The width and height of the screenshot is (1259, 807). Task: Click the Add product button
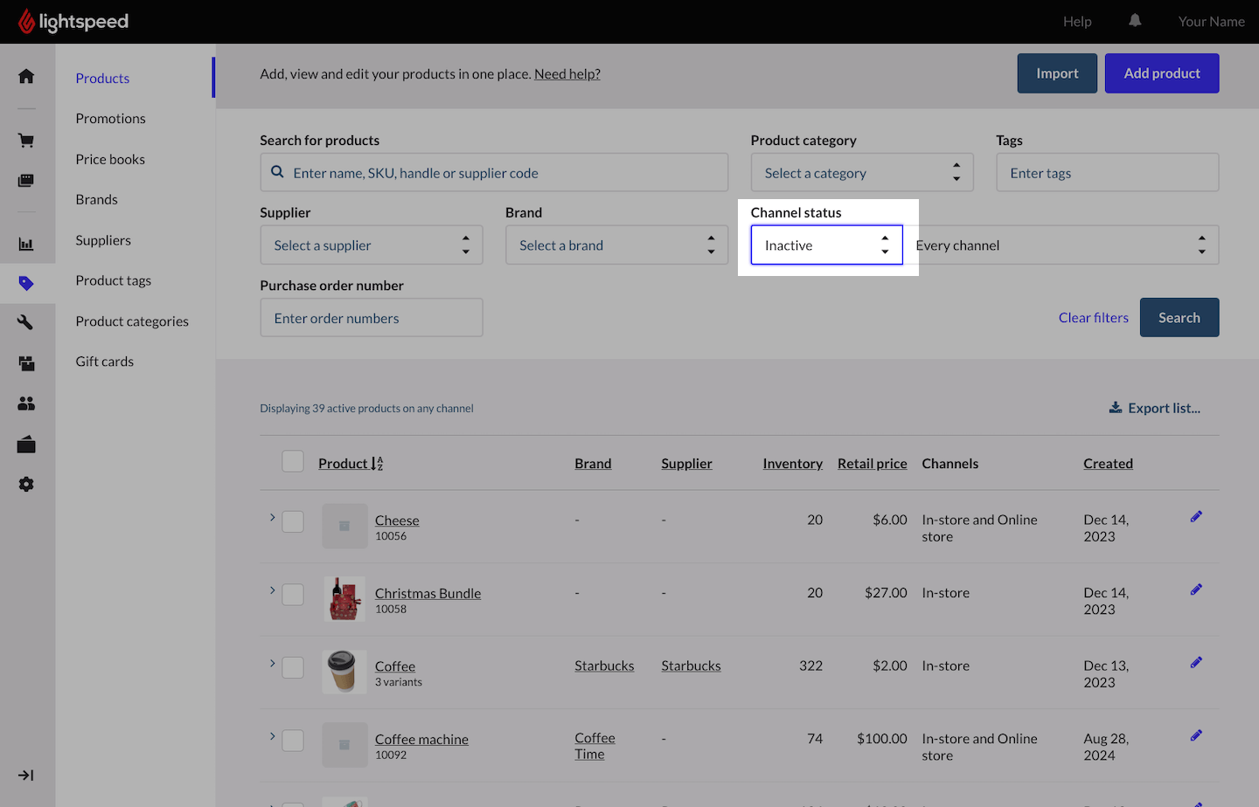(x=1161, y=73)
